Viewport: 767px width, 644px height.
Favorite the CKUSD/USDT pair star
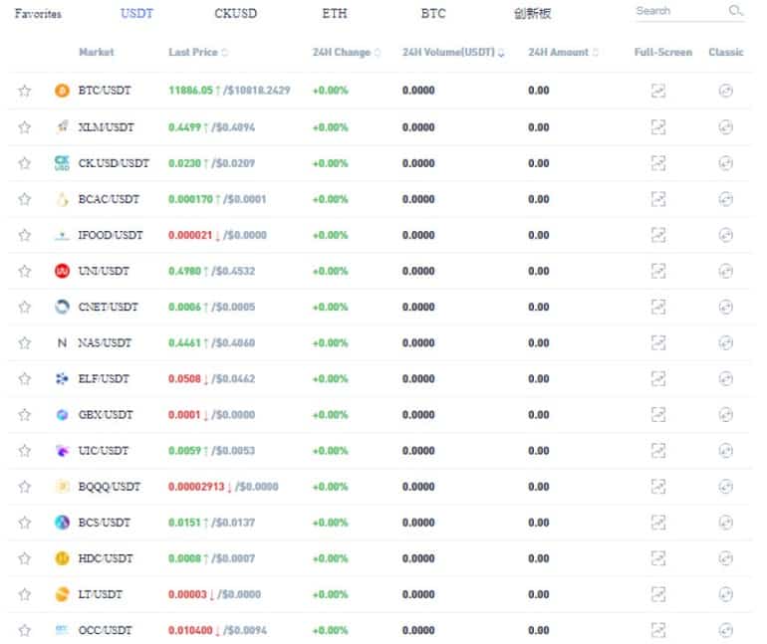coord(25,163)
